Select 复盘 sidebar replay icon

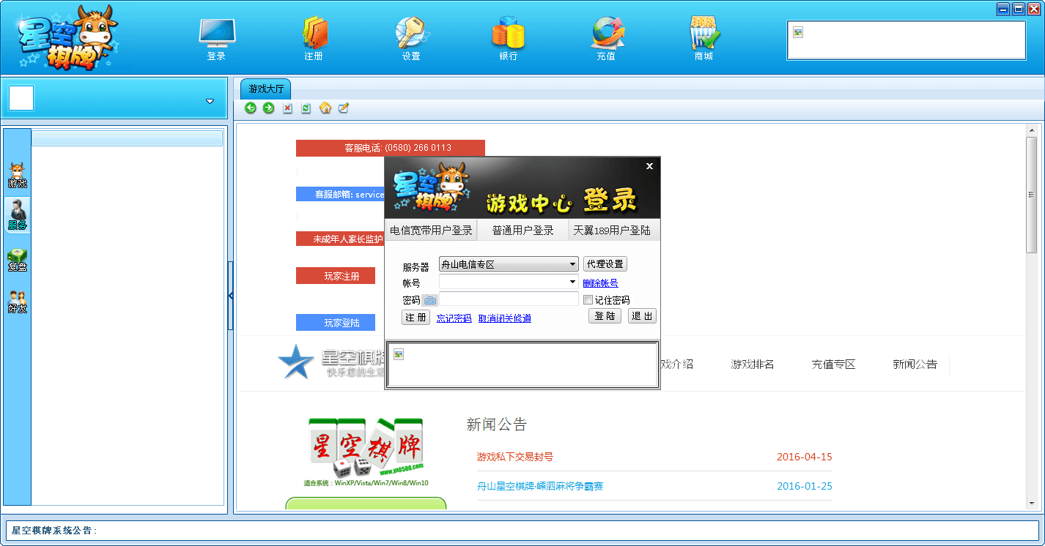[18, 260]
